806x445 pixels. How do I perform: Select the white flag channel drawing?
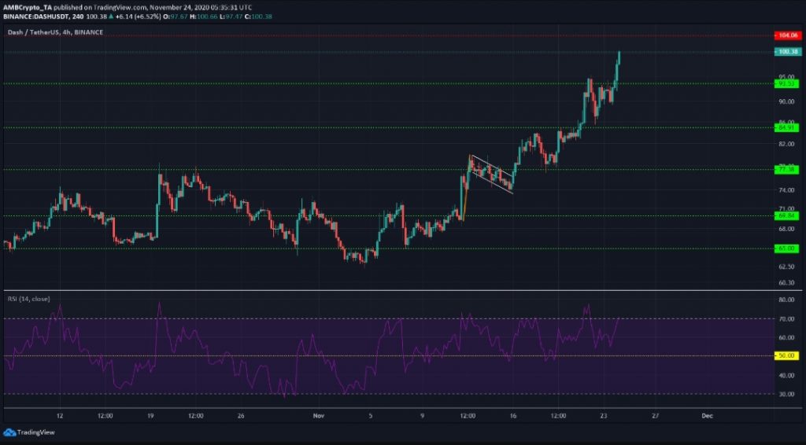(x=492, y=175)
